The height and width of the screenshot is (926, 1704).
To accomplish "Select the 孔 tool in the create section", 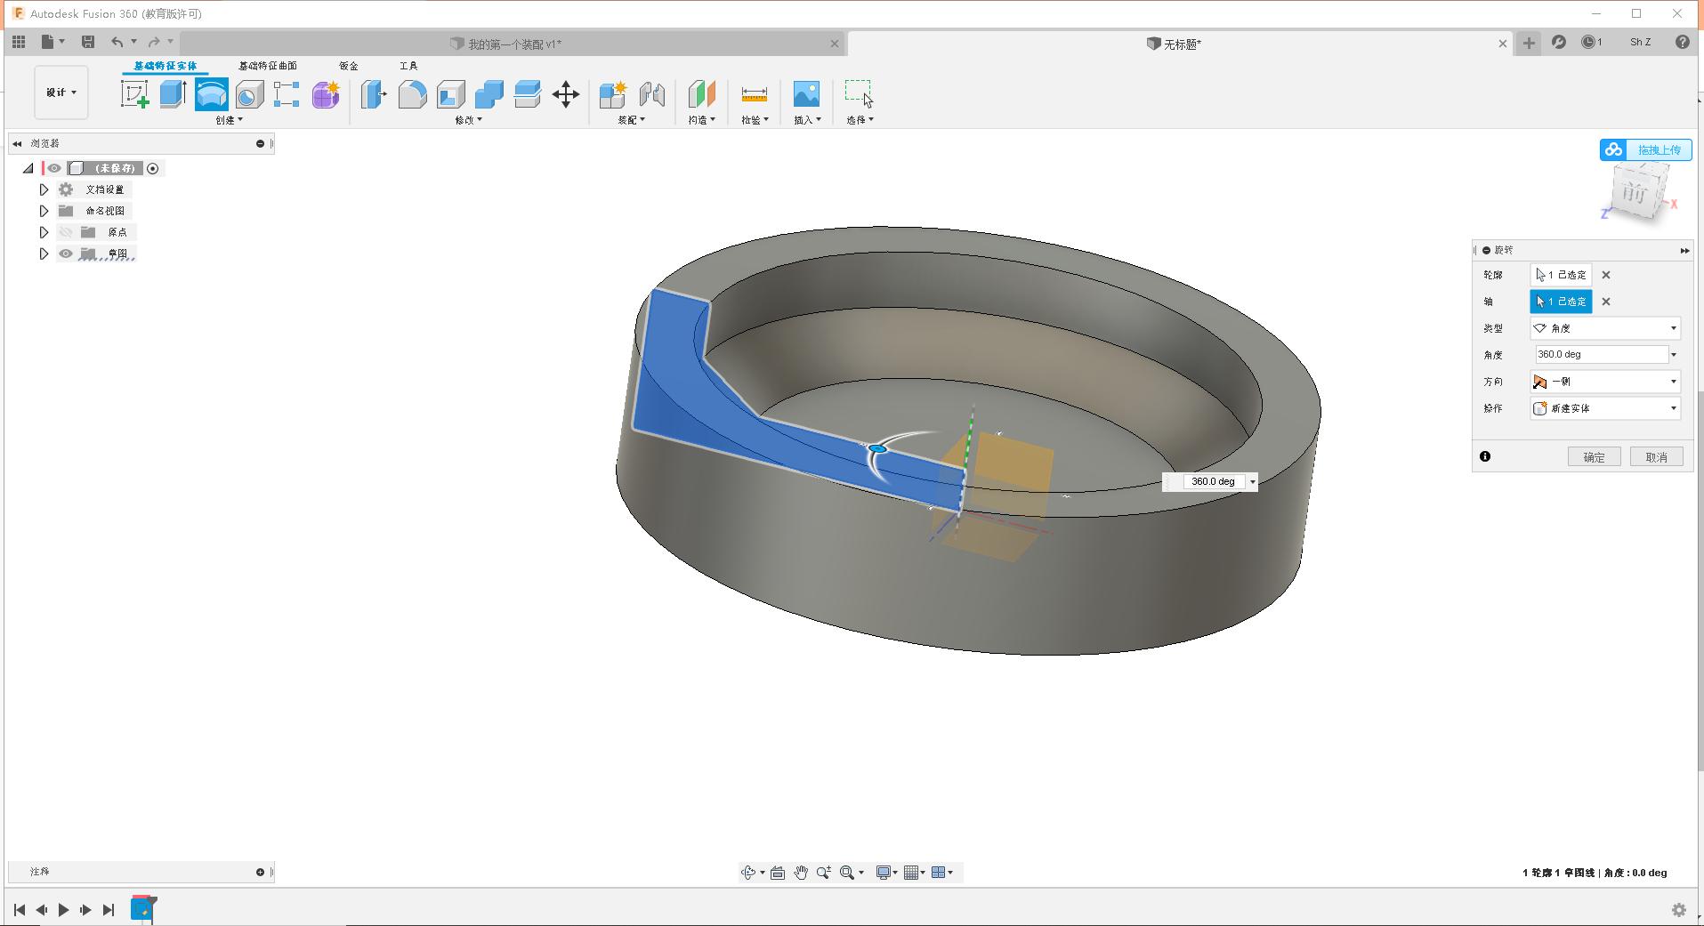I will [x=249, y=94].
